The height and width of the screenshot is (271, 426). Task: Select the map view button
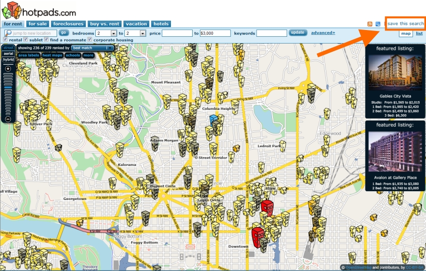click(406, 33)
